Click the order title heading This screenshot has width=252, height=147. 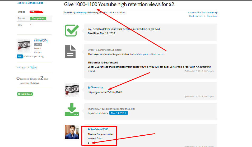point(119,4)
